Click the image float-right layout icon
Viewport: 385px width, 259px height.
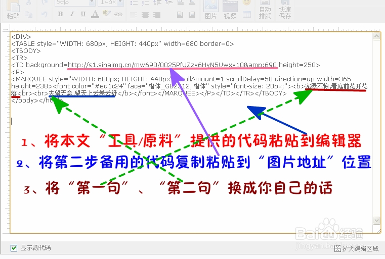pyautogui.click(x=192, y=15)
